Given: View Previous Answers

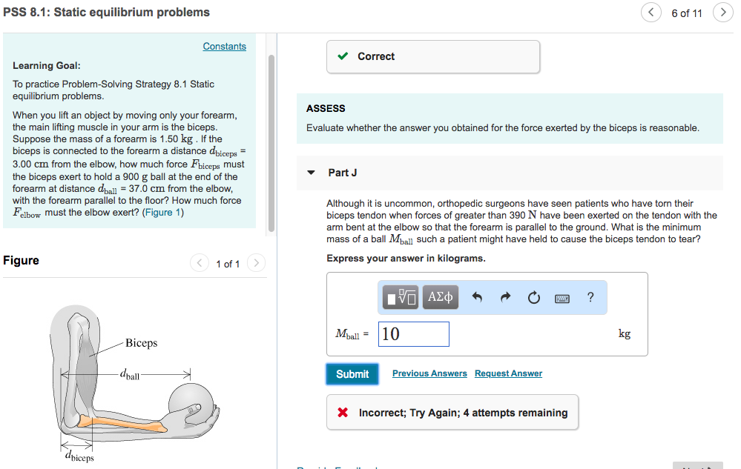Looking at the screenshot, I should pyautogui.click(x=429, y=373).
